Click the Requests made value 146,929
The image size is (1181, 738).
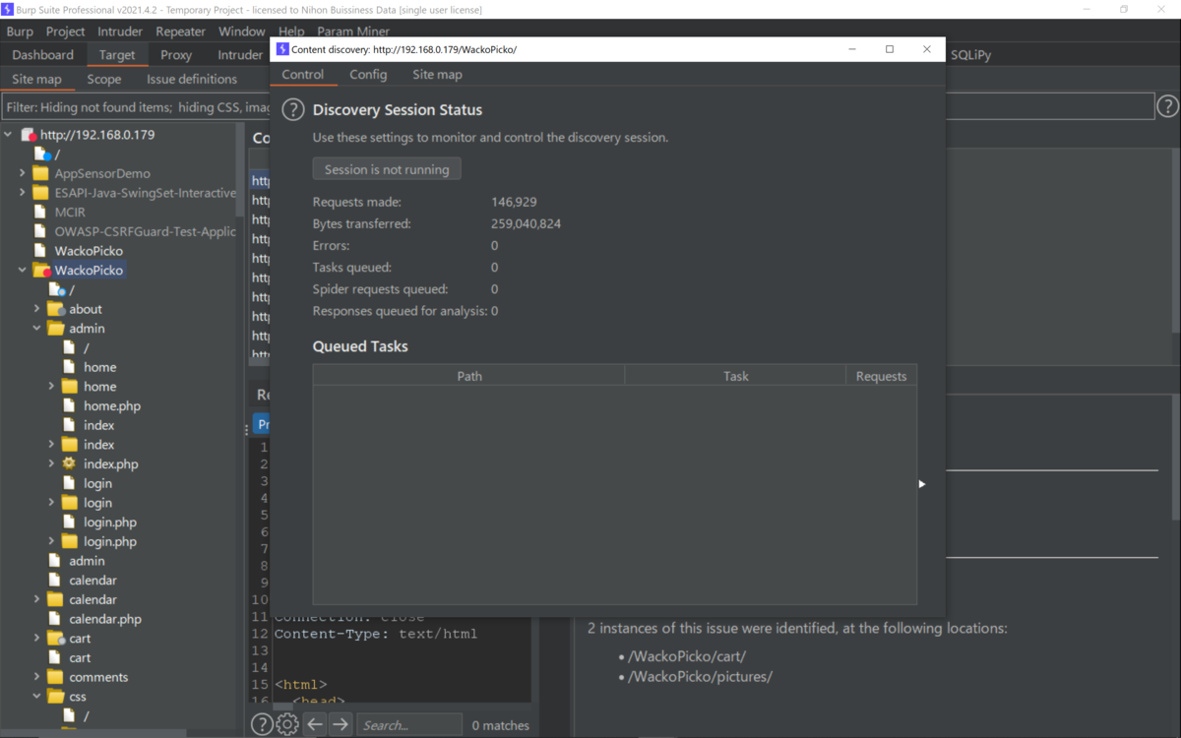tap(514, 202)
